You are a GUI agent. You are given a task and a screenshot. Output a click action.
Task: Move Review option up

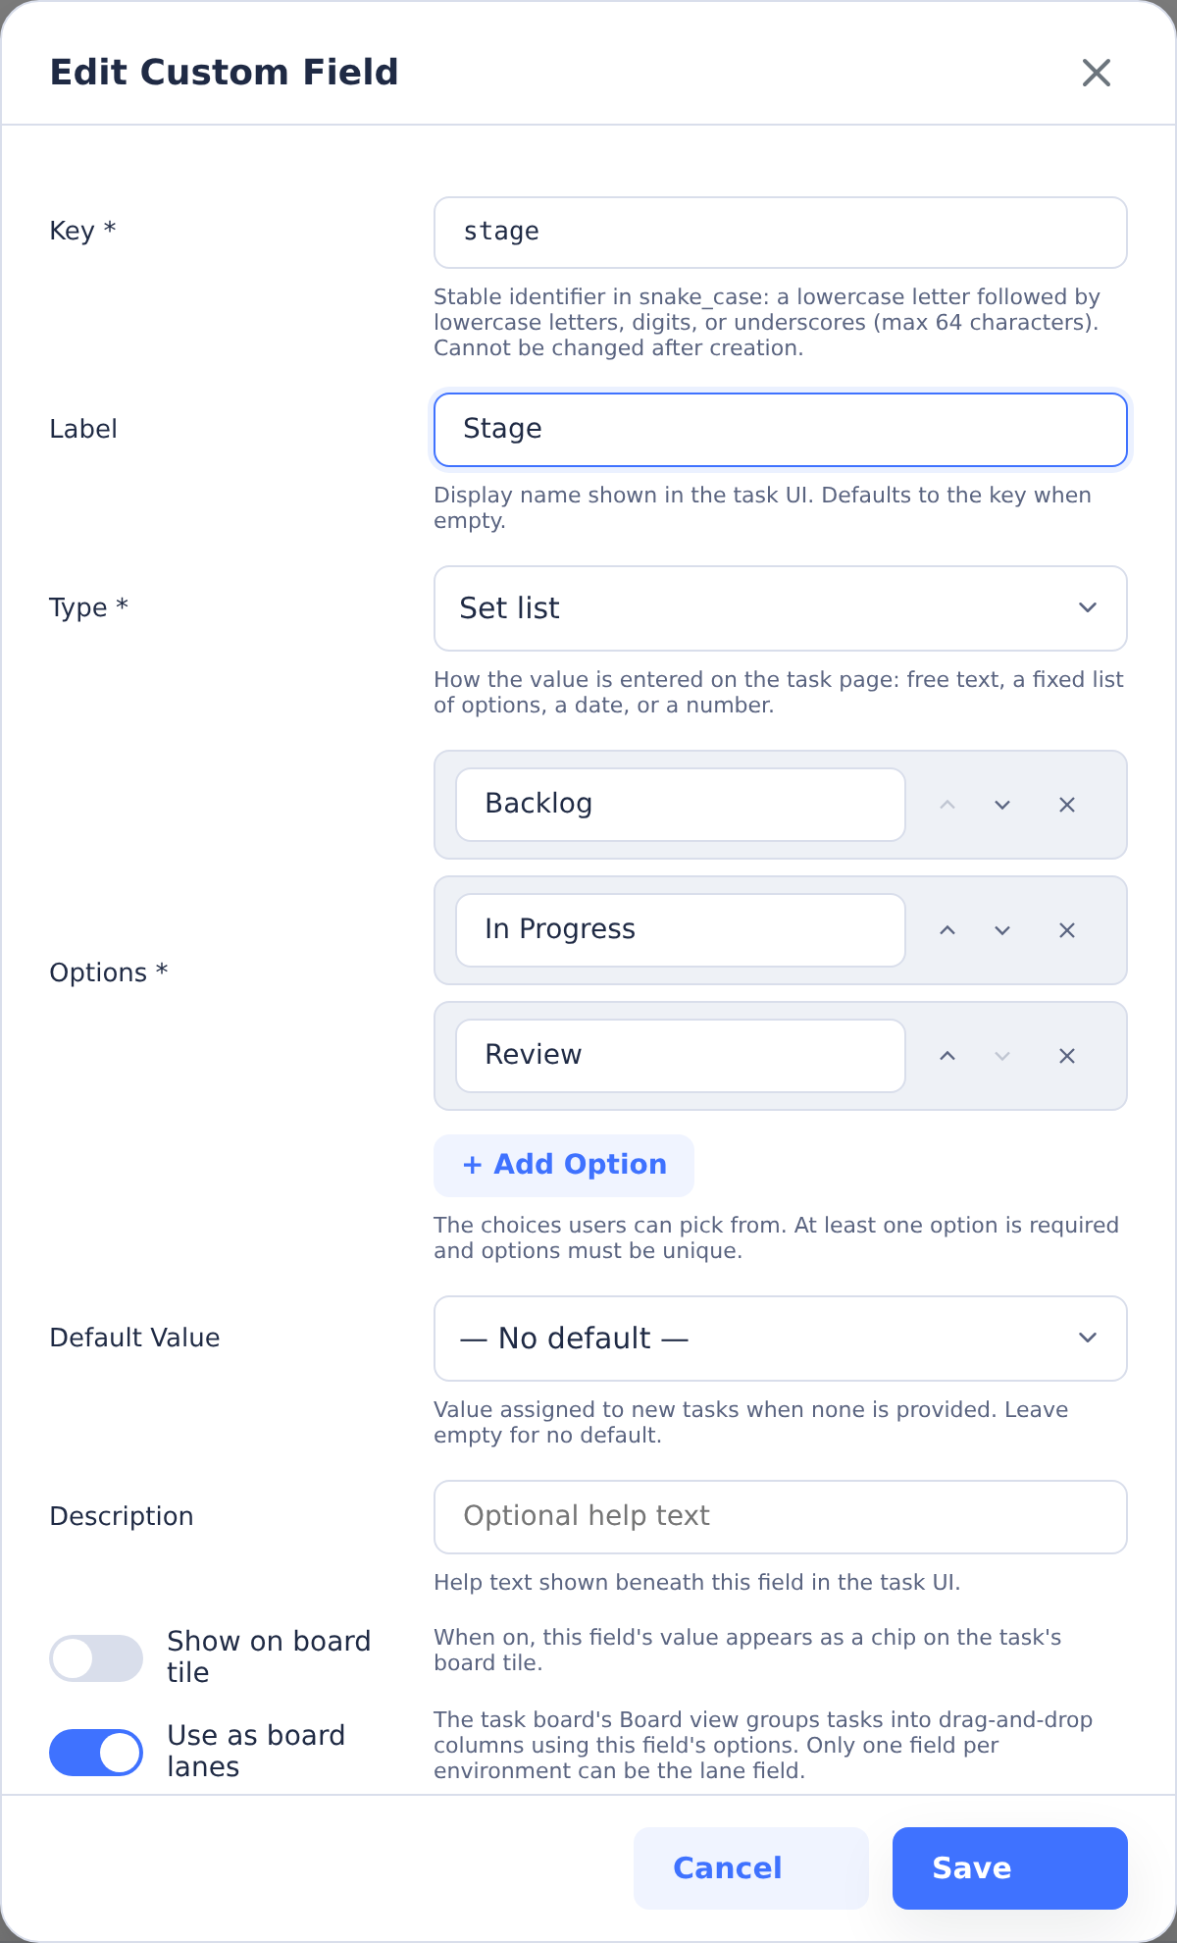point(947,1056)
